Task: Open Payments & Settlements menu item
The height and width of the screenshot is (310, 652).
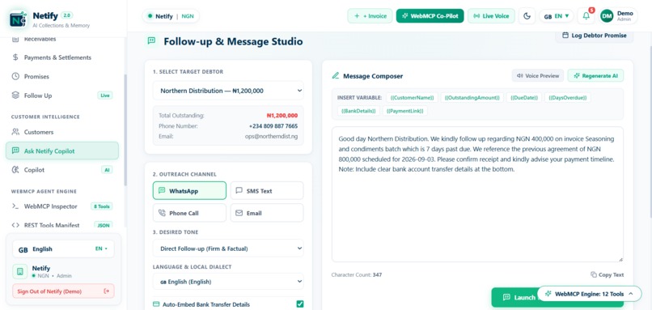Action: [x=62, y=57]
